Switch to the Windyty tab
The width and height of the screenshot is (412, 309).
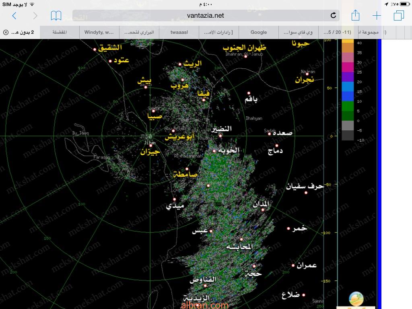click(x=99, y=32)
